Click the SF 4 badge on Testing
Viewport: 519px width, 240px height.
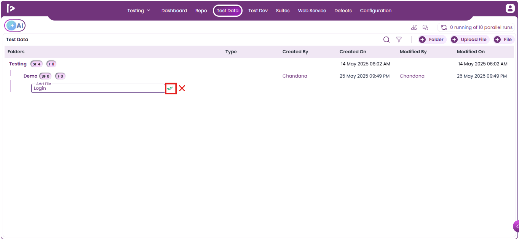[37, 64]
